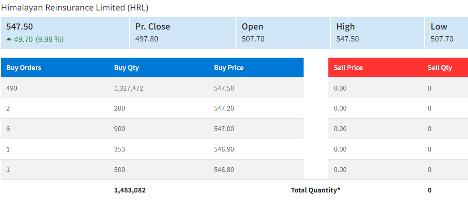Click the Total Quantity* label
Viewport: 468px width, 202px height.
click(315, 190)
